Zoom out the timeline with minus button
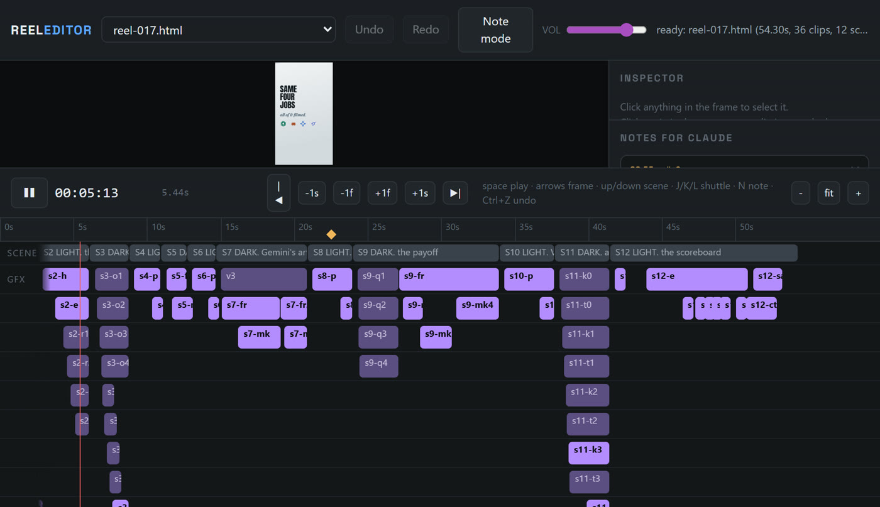Viewport: 880px width, 507px height. 800,193
